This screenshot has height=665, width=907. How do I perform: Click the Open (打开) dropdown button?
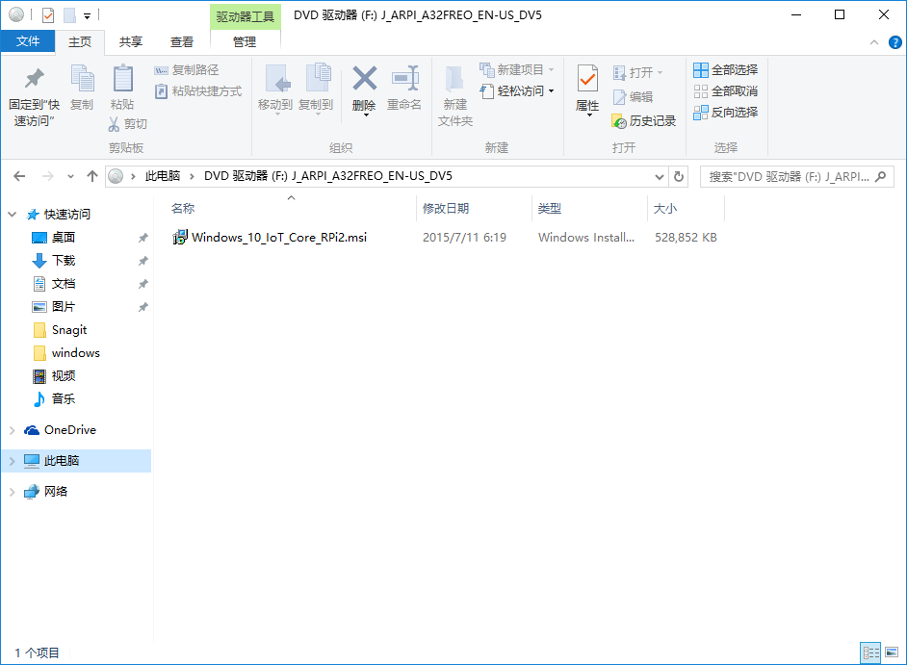[637, 72]
